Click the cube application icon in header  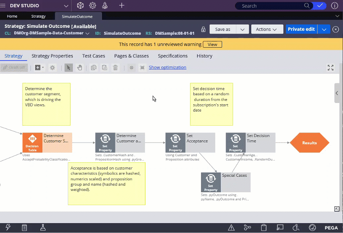80,6
